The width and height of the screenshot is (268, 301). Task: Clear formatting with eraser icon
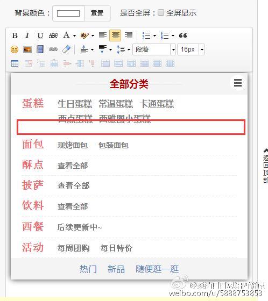point(66,49)
